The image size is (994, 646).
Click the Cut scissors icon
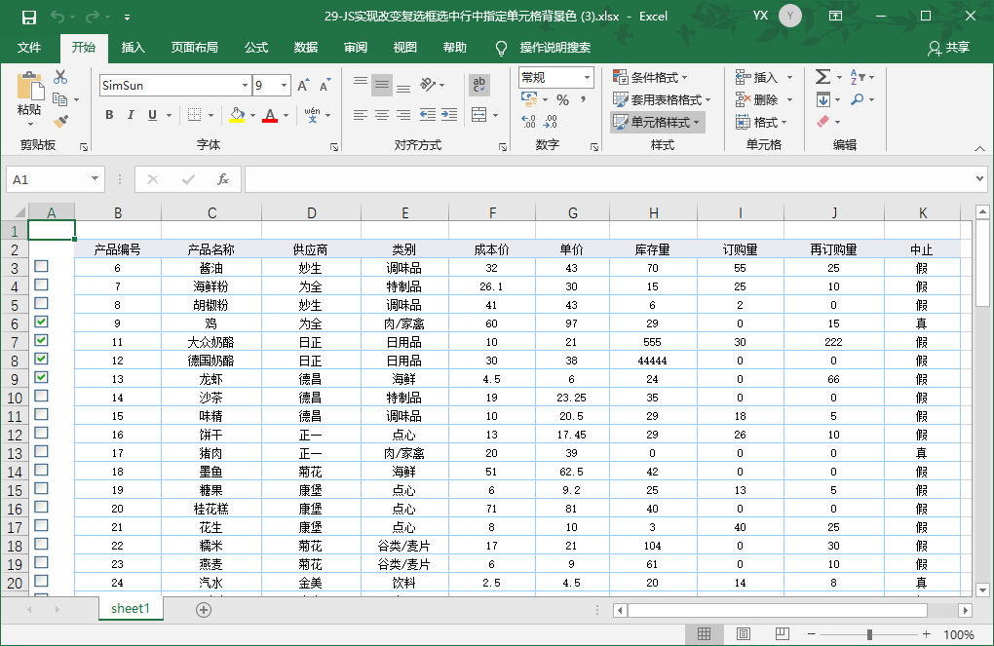(x=60, y=77)
